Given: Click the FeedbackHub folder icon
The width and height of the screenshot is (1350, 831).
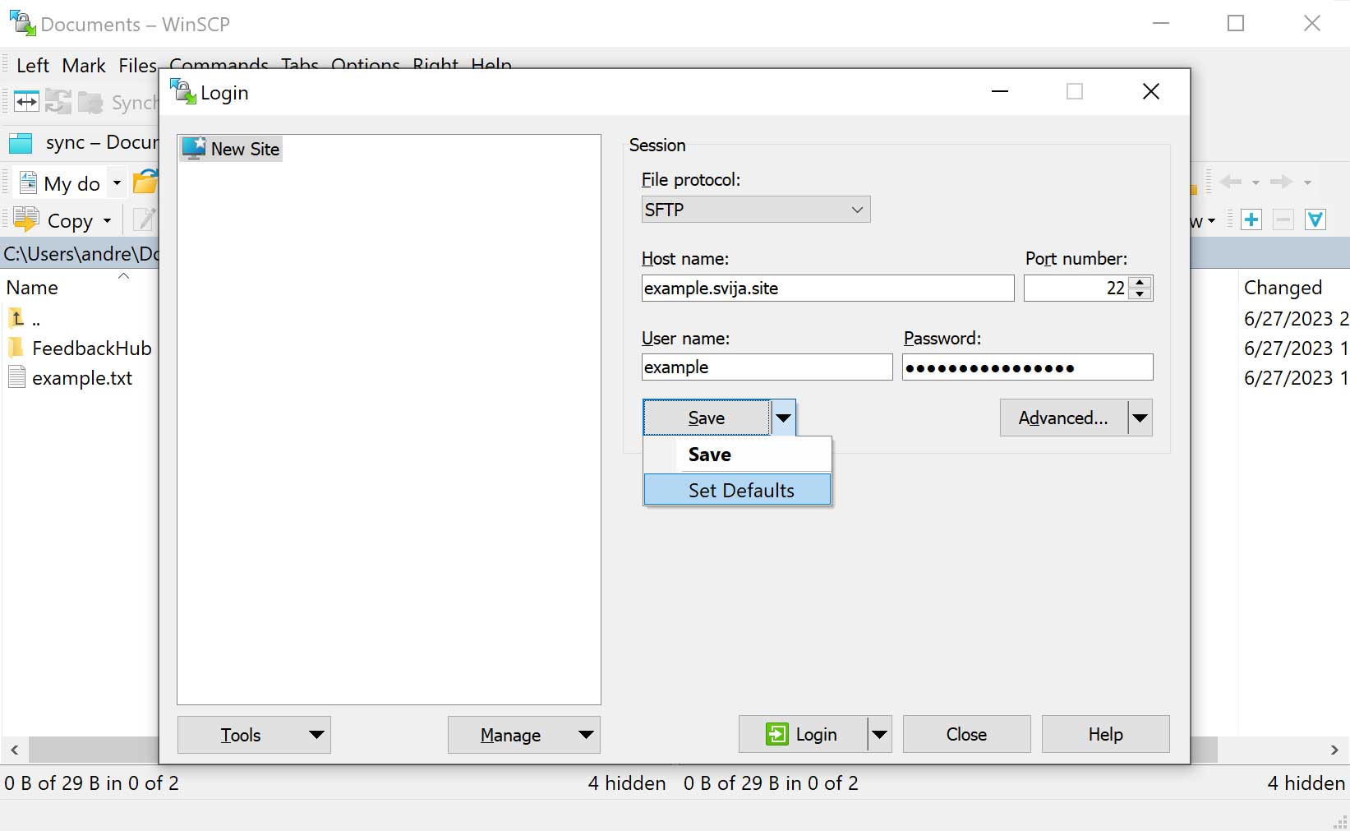Looking at the screenshot, I should 16,348.
